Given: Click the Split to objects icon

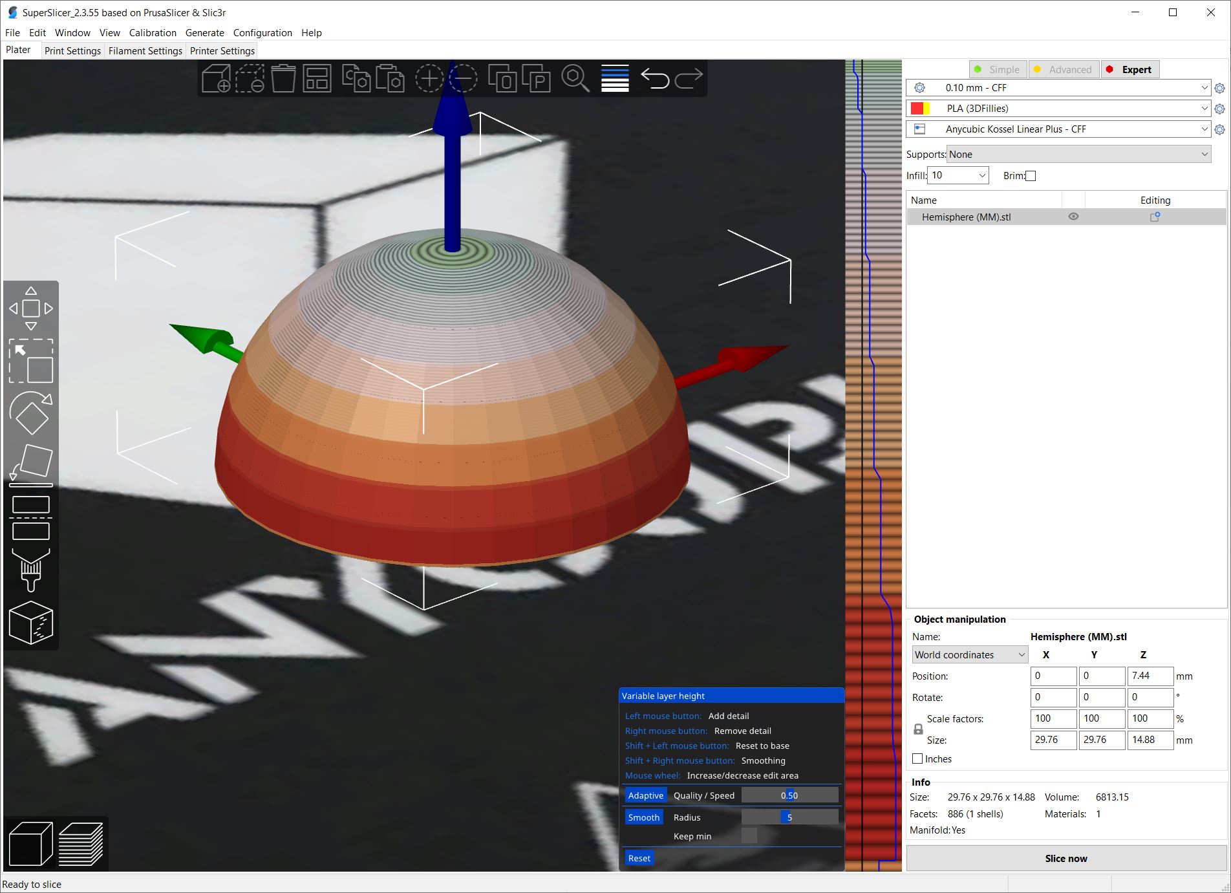Looking at the screenshot, I should coord(502,79).
